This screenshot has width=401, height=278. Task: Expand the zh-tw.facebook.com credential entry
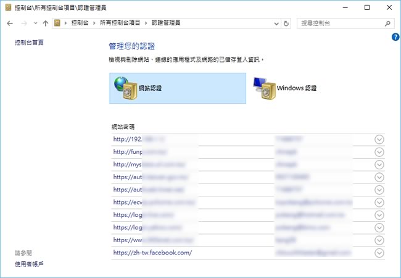tap(379, 253)
